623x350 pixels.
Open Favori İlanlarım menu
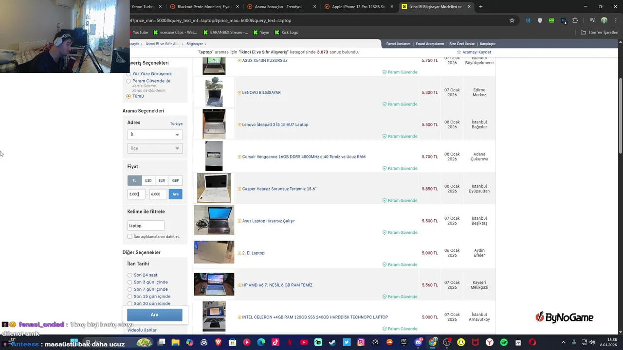[x=398, y=44]
